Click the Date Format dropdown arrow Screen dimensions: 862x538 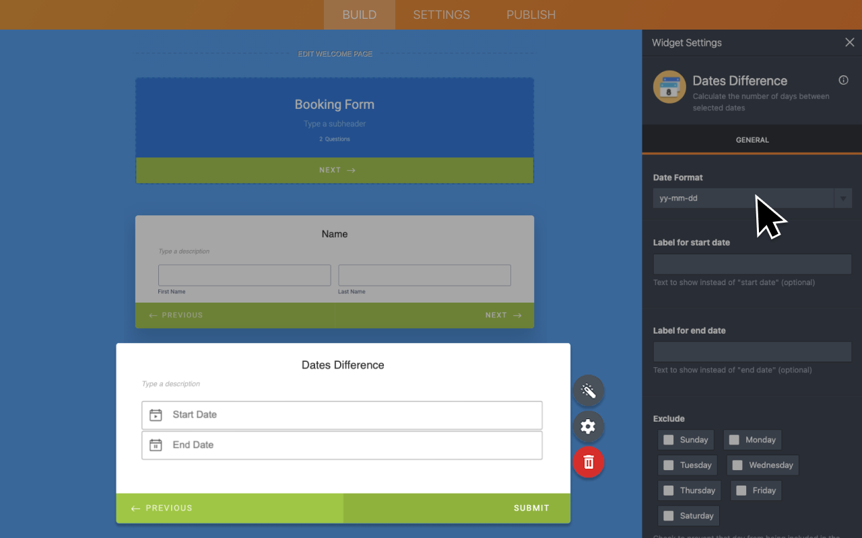click(842, 198)
